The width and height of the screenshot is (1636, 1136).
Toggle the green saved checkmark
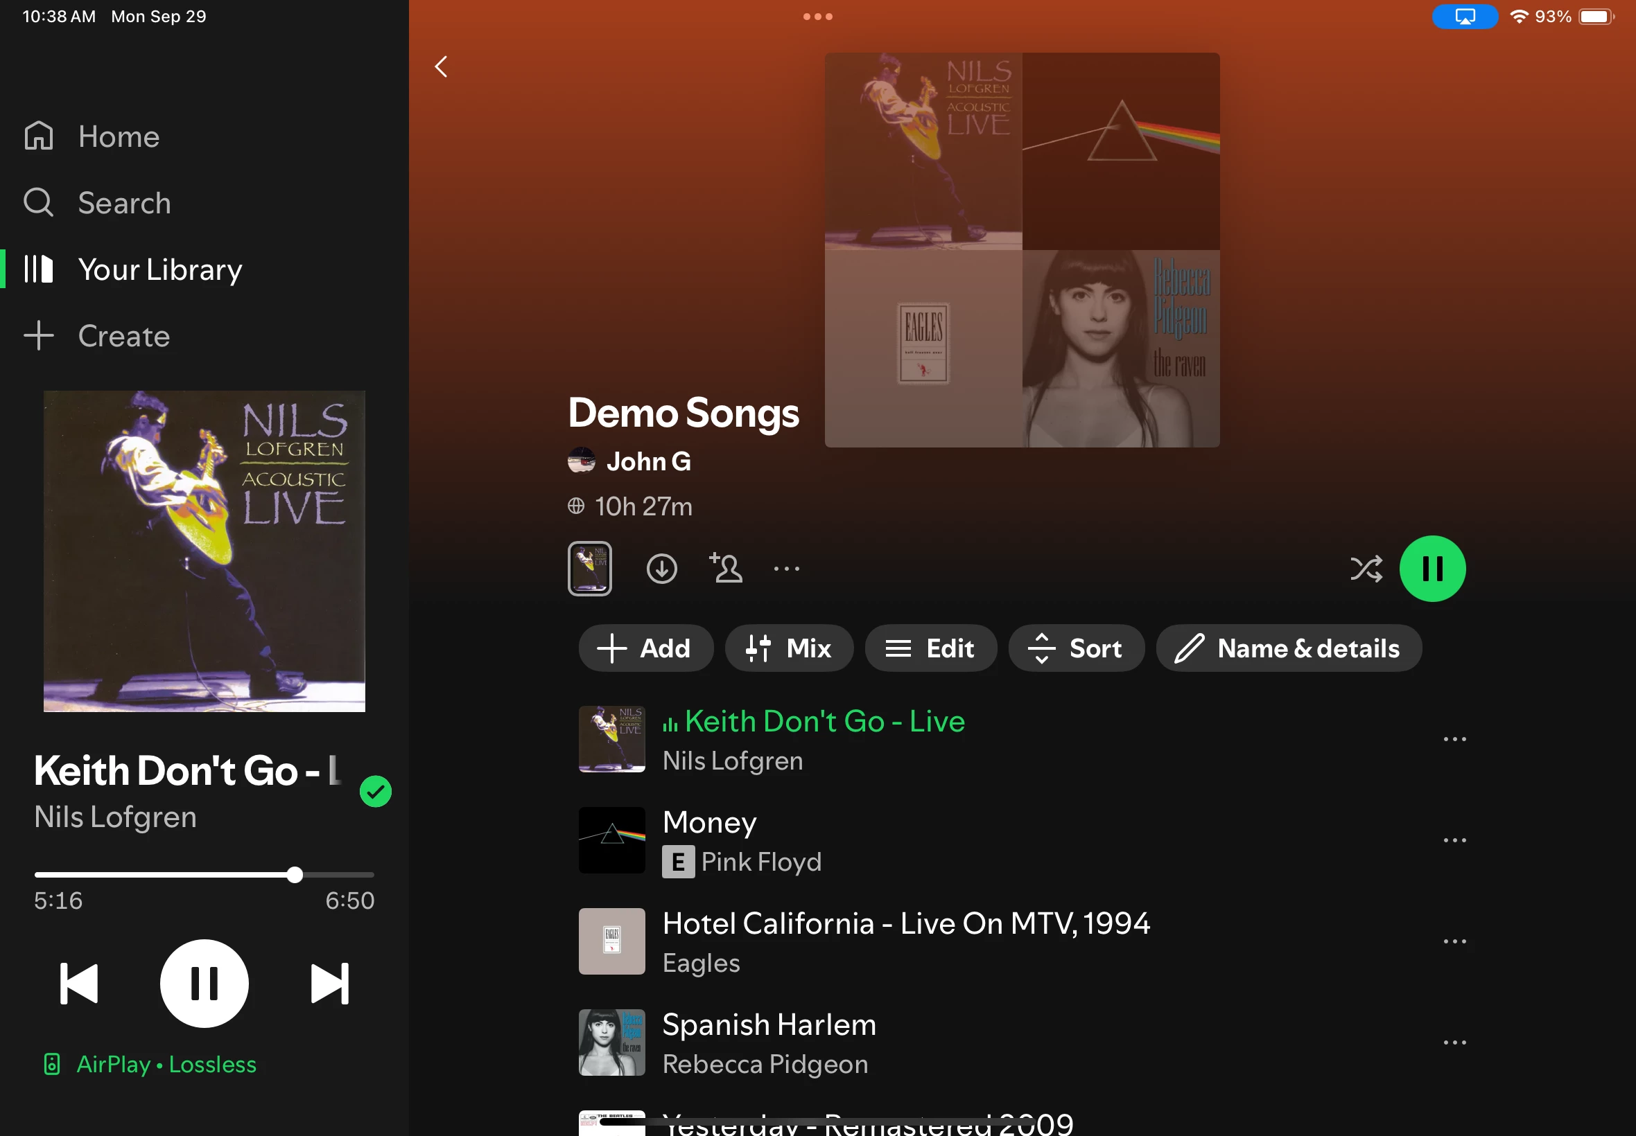[375, 792]
